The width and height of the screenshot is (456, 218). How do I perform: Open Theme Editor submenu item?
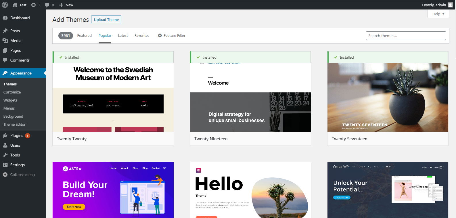pyautogui.click(x=14, y=125)
